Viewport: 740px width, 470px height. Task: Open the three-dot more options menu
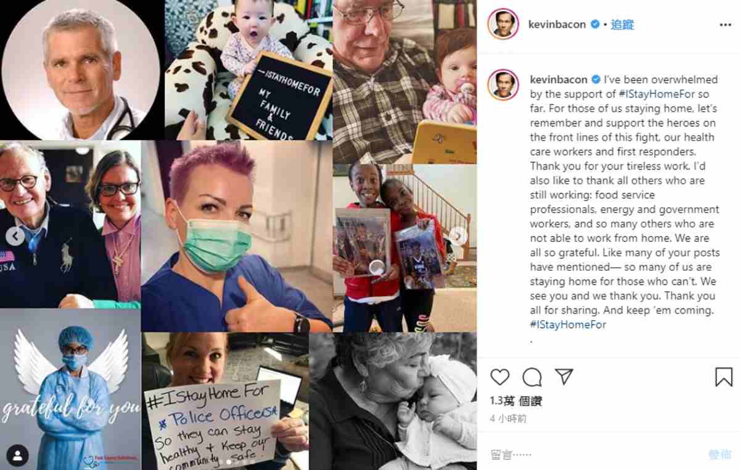[725, 25]
